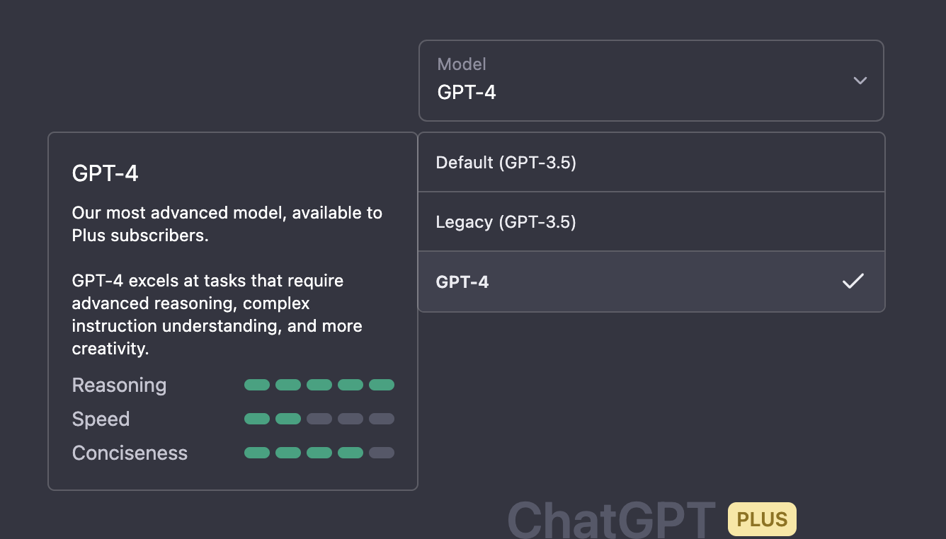Click the Conciseness rating bar
The height and width of the screenshot is (539, 946).
[x=319, y=453]
